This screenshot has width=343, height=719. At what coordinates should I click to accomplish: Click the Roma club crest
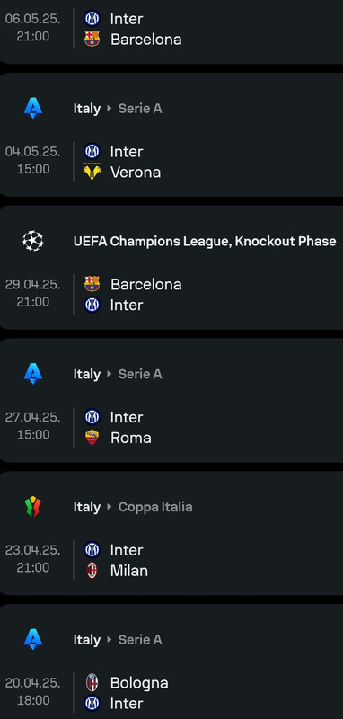[x=92, y=438]
